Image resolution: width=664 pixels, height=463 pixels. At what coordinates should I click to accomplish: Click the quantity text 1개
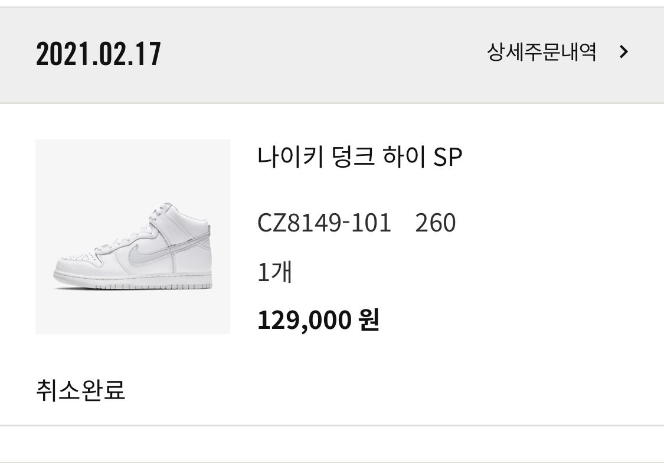coord(274,273)
